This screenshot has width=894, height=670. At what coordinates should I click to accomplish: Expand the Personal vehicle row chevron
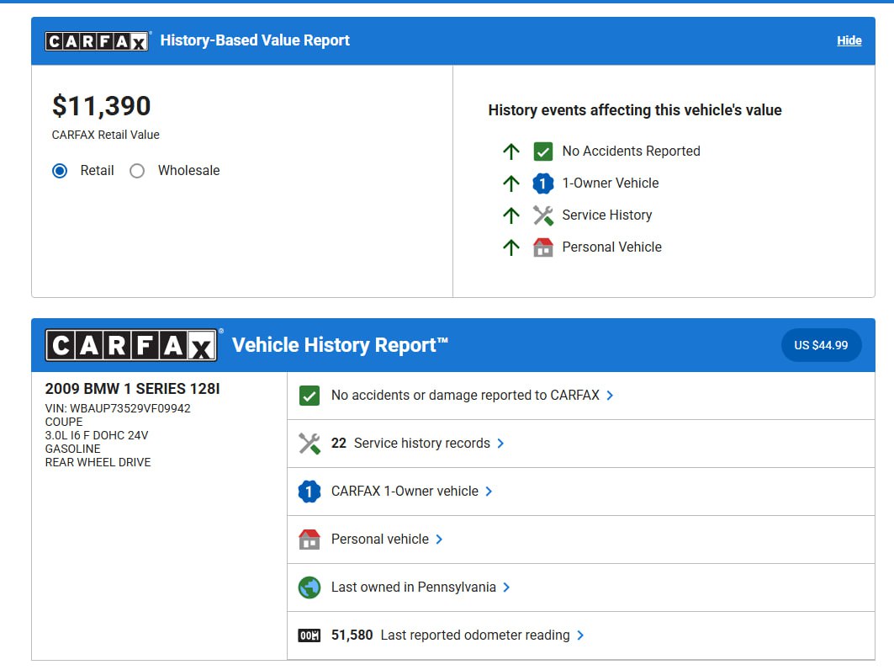(x=438, y=540)
